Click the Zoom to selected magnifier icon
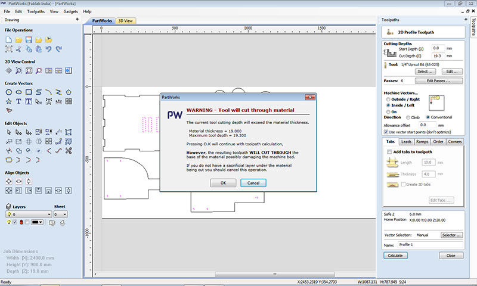The height and width of the screenshot is (286, 477). pos(39,70)
